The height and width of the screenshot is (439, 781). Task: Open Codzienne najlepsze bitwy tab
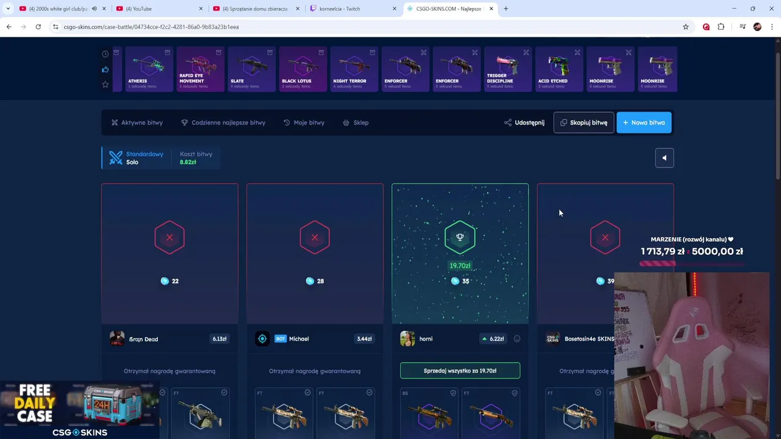[x=223, y=123]
